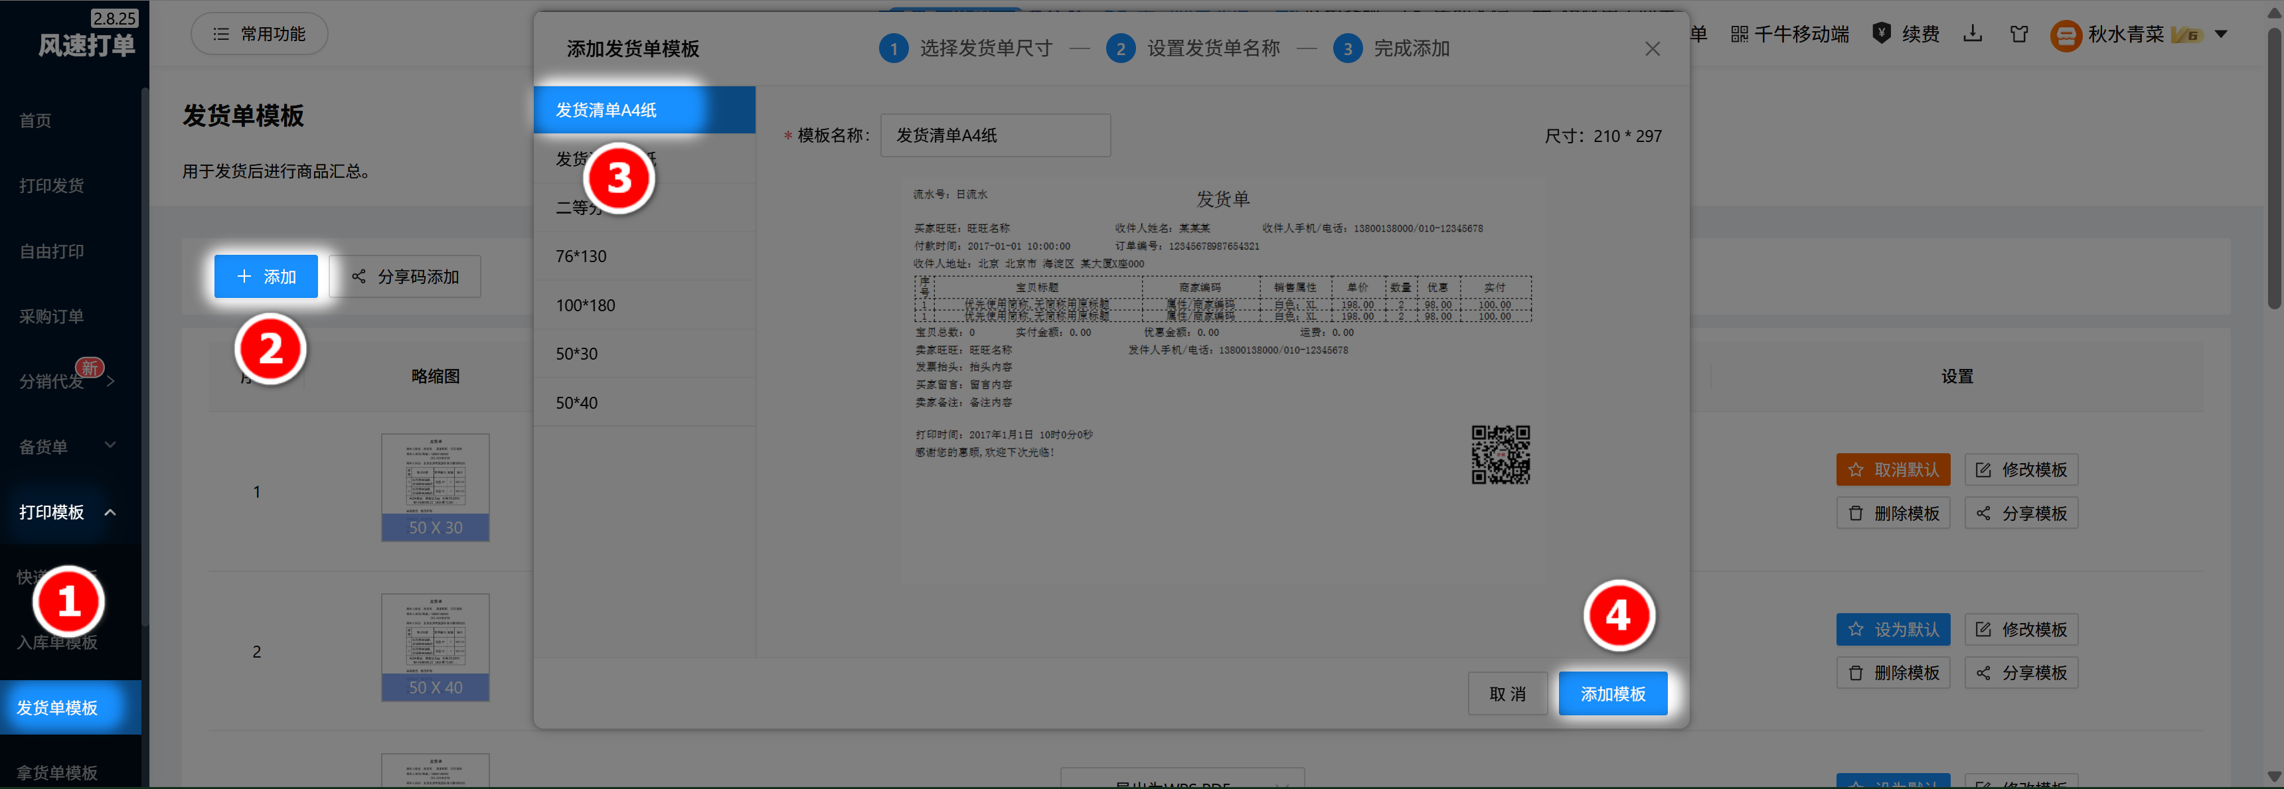
Task: Click 修改模板 for template 2
Action: pyautogui.click(x=2020, y=630)
